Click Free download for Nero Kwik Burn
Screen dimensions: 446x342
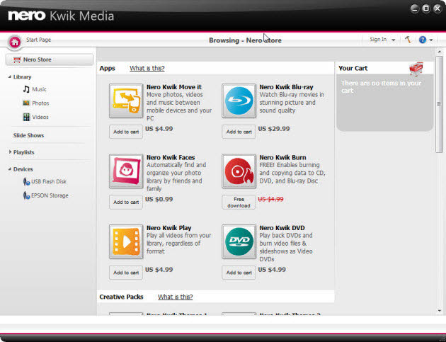click(x=239, y=203)
